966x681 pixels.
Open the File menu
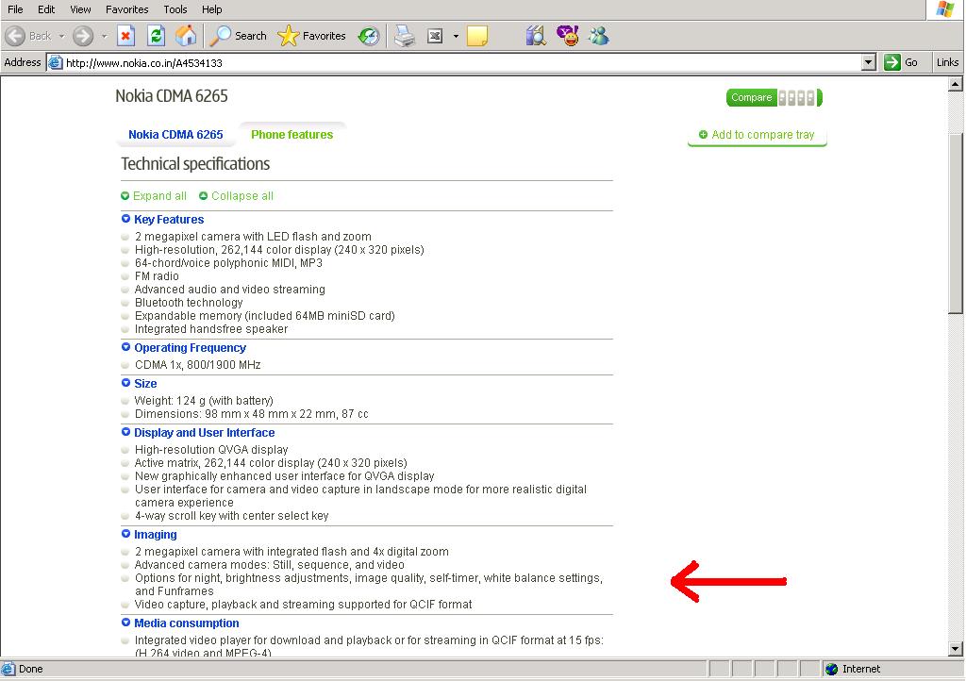point(15,9)
